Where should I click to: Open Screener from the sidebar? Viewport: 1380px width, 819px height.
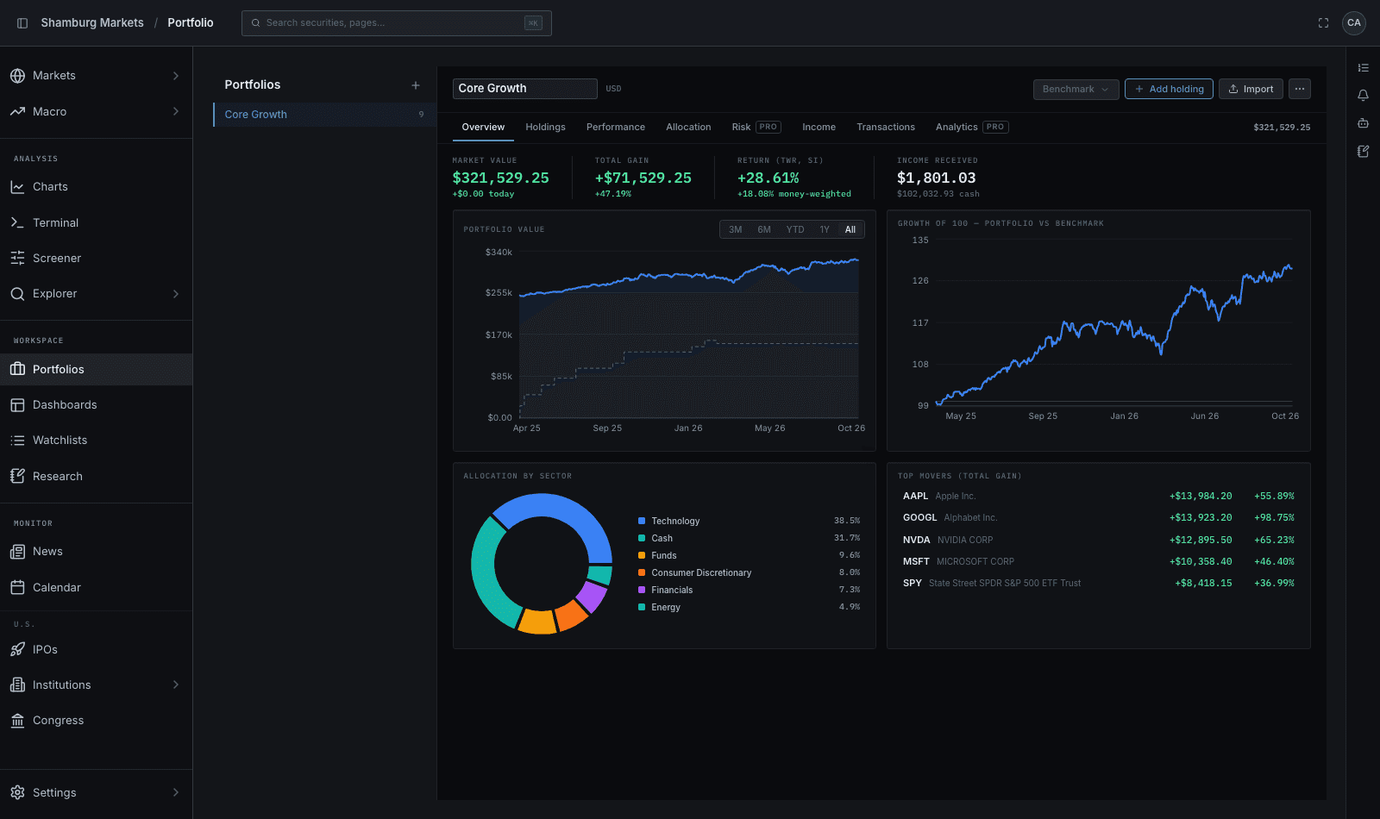coord(96,259)
